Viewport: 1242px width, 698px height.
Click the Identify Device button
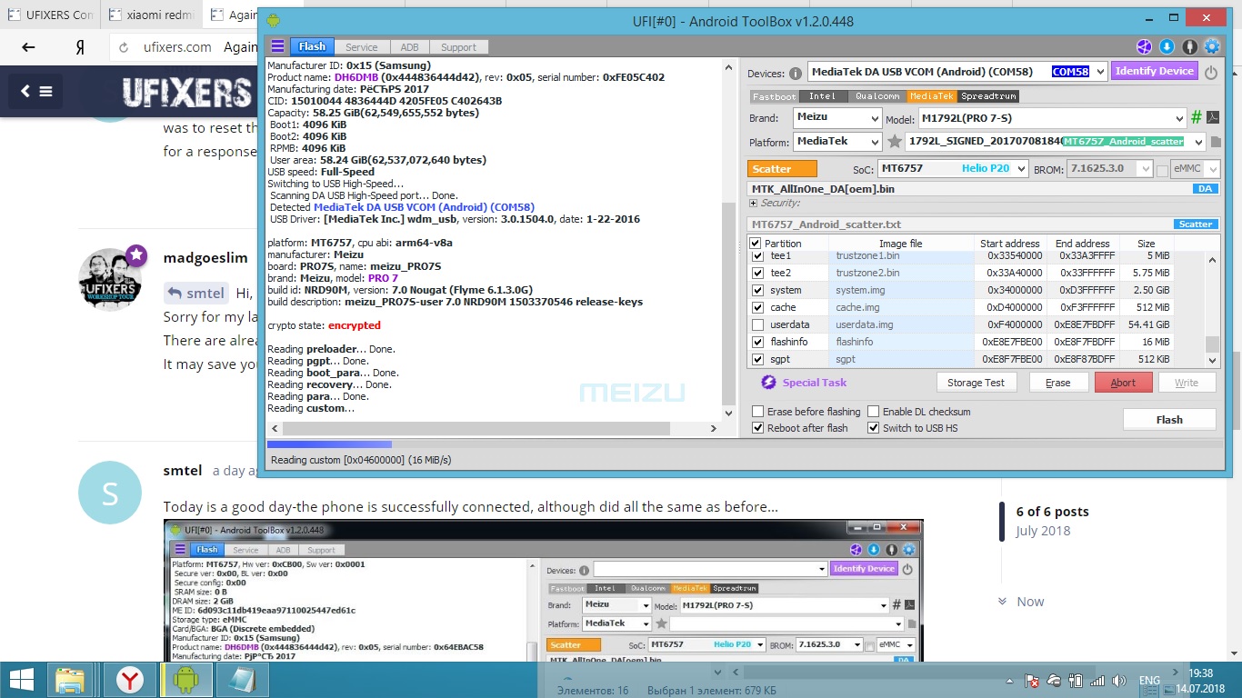(x=1154, y=72)
